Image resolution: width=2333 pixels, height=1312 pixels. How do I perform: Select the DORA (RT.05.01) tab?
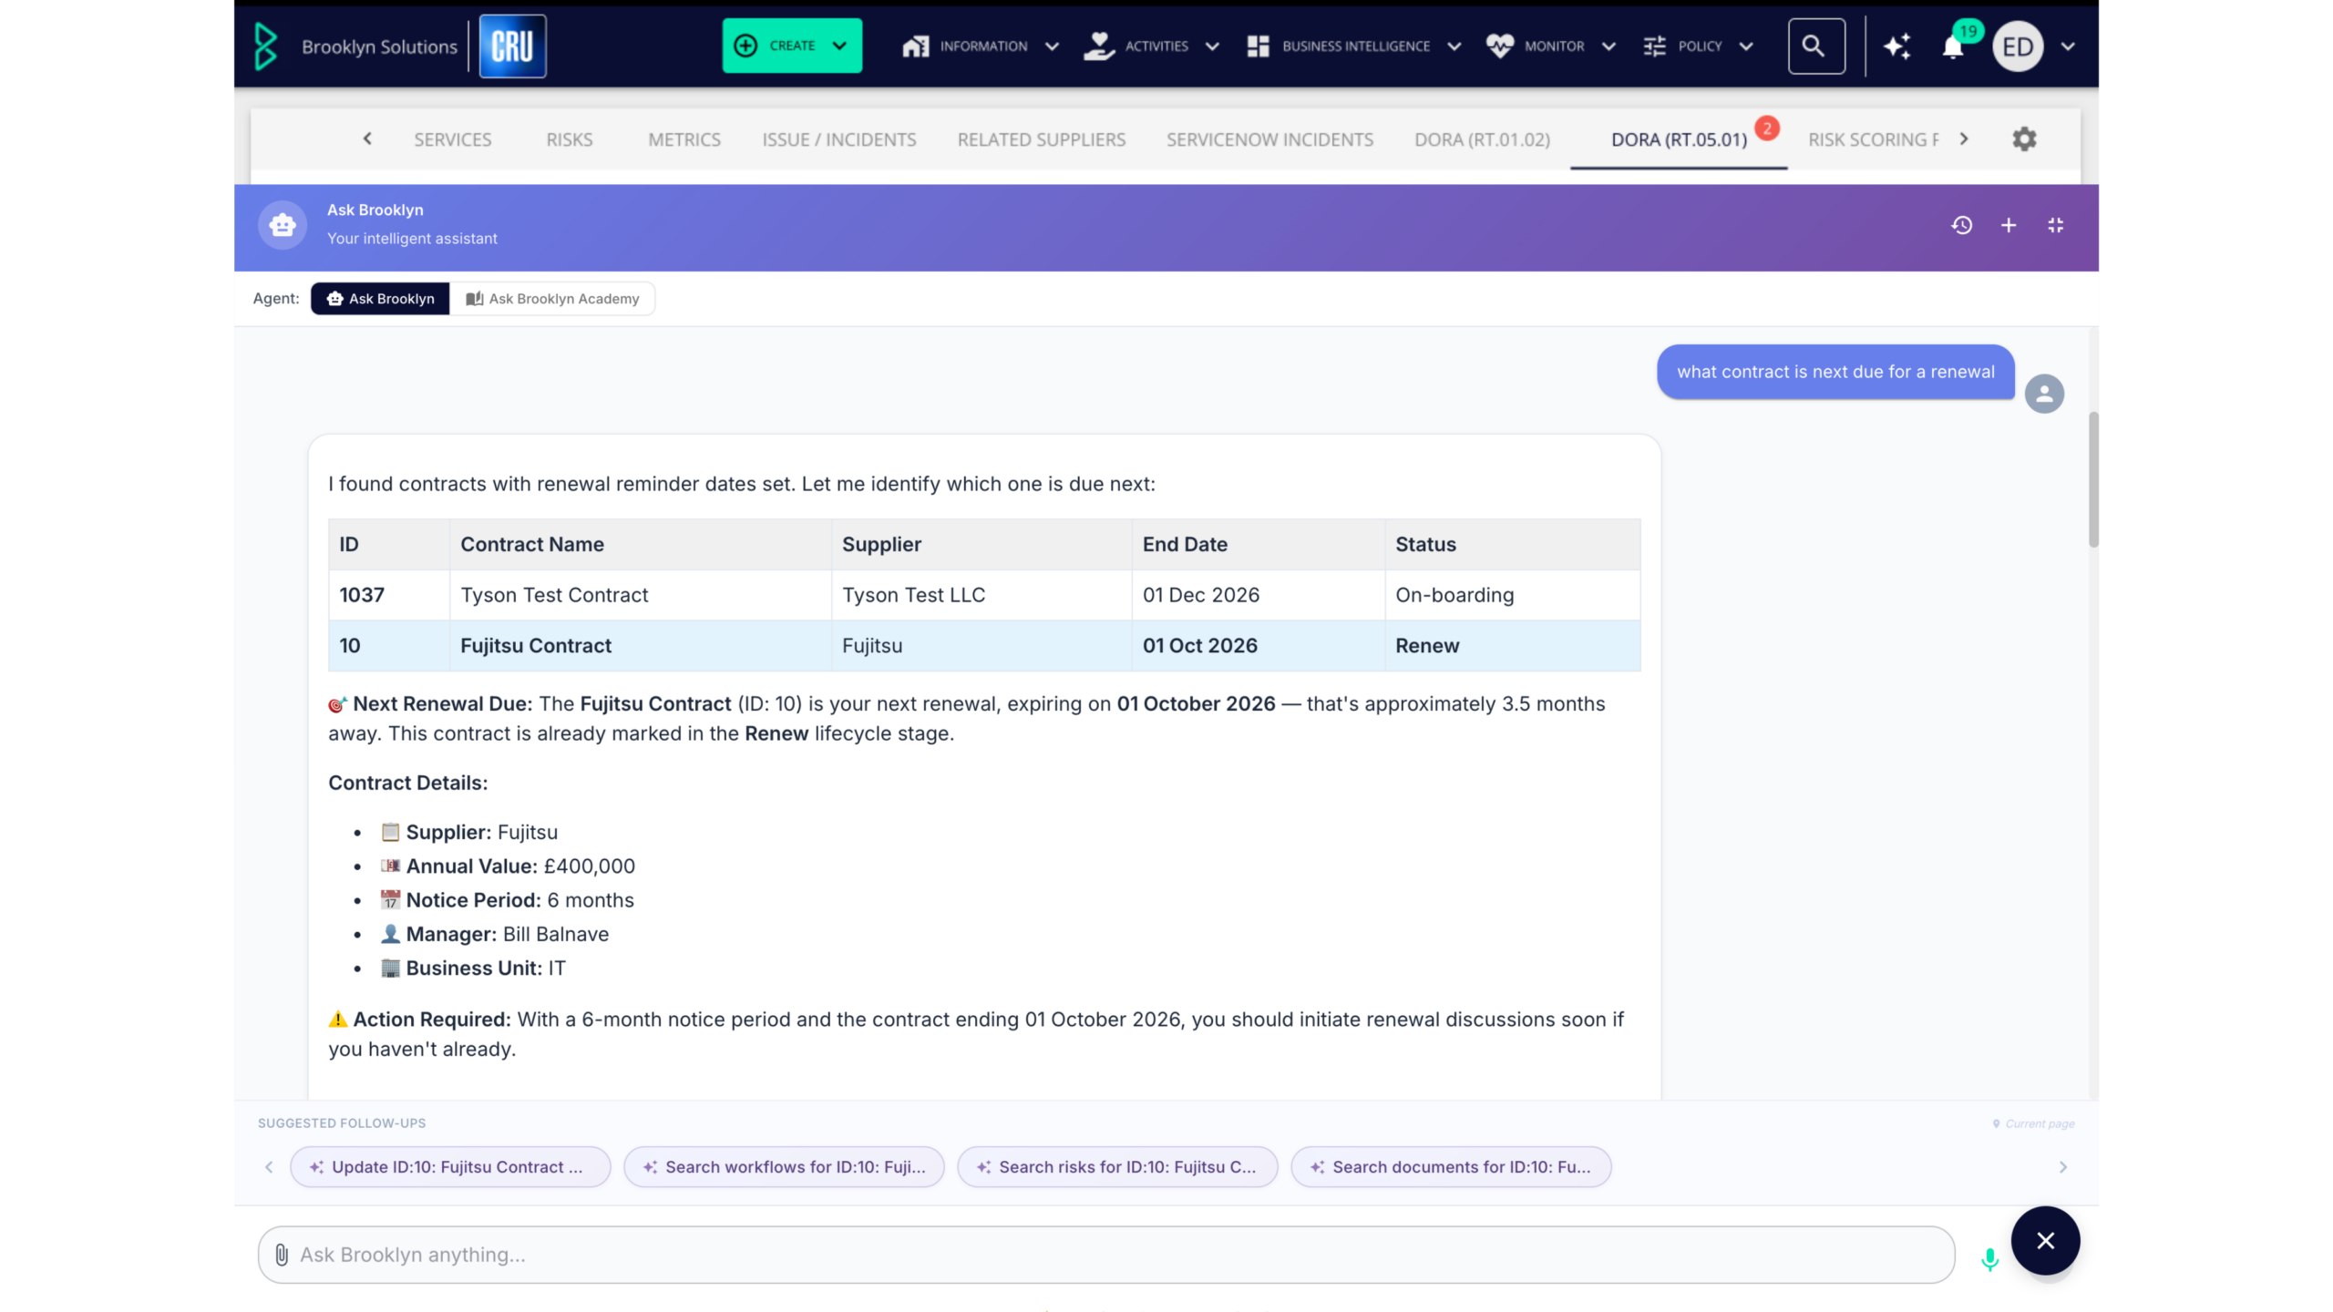[1679, 139]
